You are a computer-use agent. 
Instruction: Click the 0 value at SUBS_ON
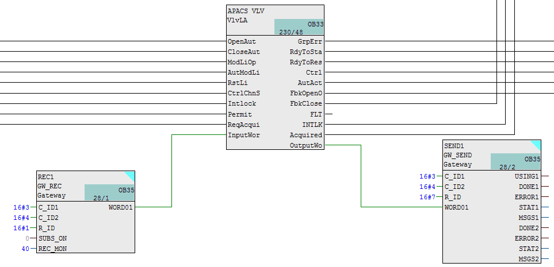27,239
